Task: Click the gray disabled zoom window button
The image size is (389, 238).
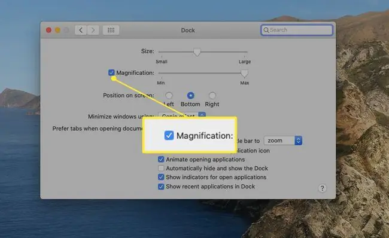Action: (66, 30)
